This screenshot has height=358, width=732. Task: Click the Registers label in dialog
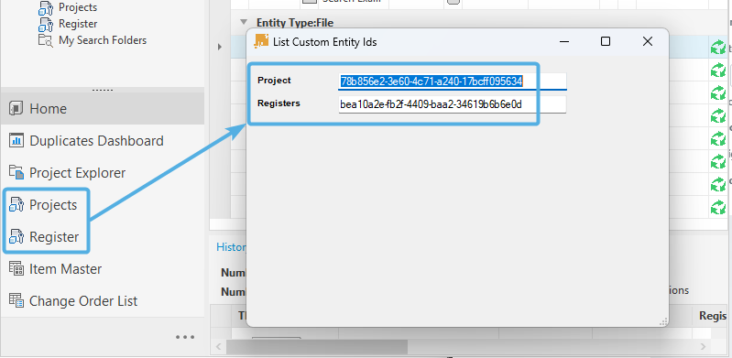coord(279,103)
